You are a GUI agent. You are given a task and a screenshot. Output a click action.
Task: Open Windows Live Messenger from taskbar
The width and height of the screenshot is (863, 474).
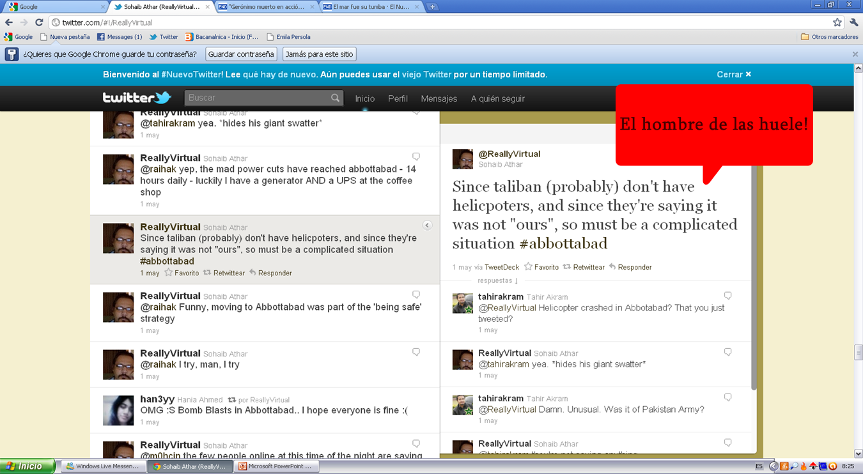pyautogui.click(x=102, y=466)
